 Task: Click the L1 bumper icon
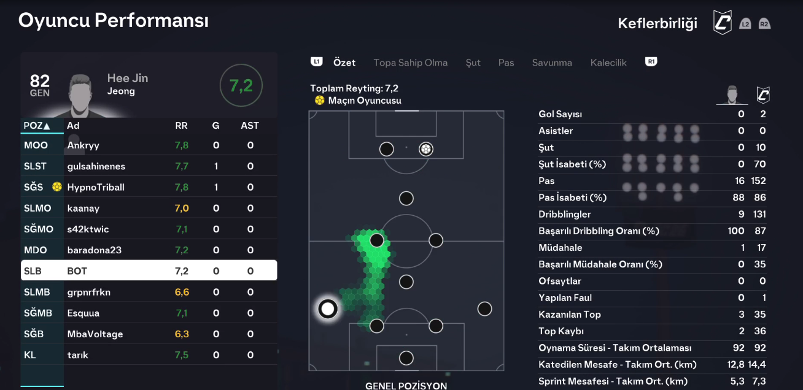[x=316, y=62]
